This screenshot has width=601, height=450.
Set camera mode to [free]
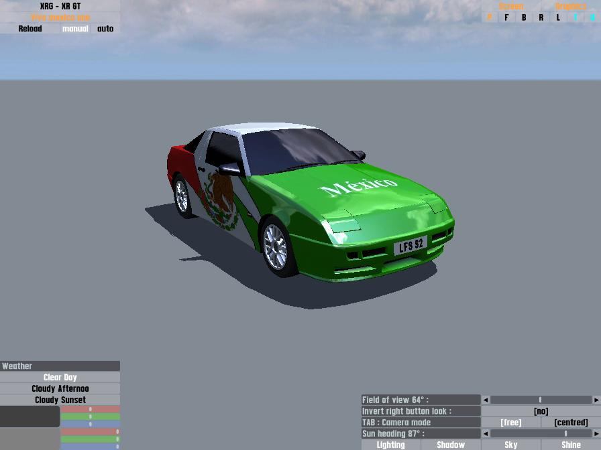pyautogui.click(x=511, y=423)
